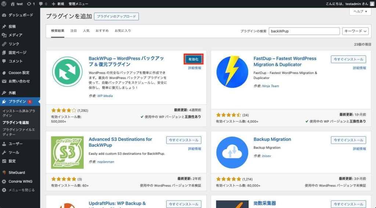Open BackWPup 詳細情報 details link
The height and width of the screenshot is (208, 376).
coord(195,68)
